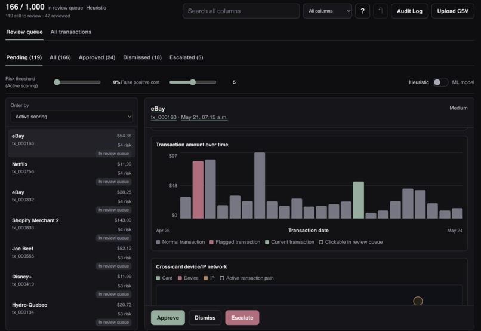Open the eBay merchant link in detail header
The width and height of the screenshot is (481, 331).
158,108
